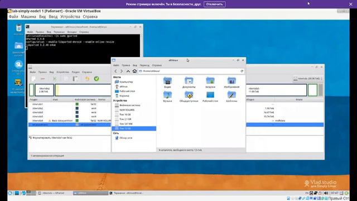Go up to the parent folder

coord(128,71)
